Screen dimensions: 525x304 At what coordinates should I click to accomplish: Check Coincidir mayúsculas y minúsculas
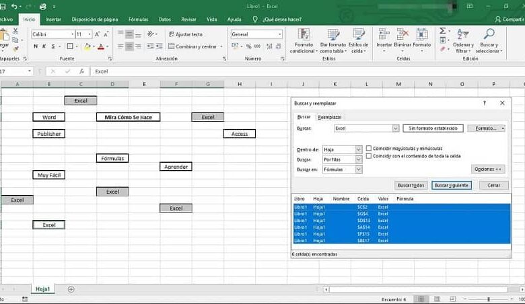coord(369,148)
